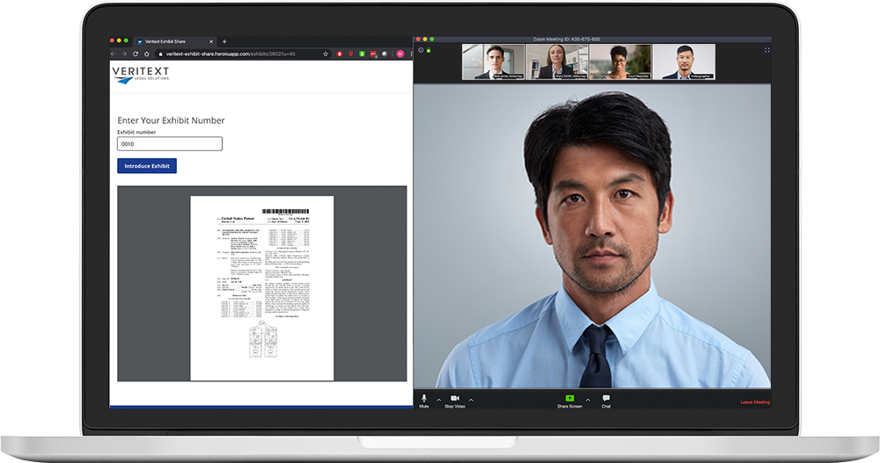The image size is (880, 463).
Task: Expand video options arrow beside Stop Video
Action: tap(471, 400)
